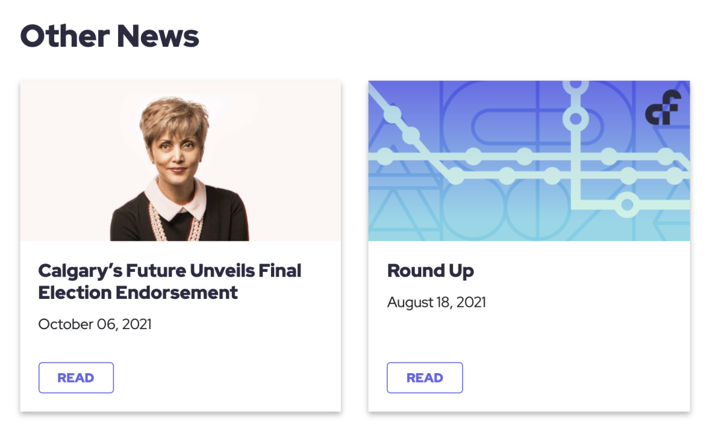Open the Round Up article title

[430, 271]
